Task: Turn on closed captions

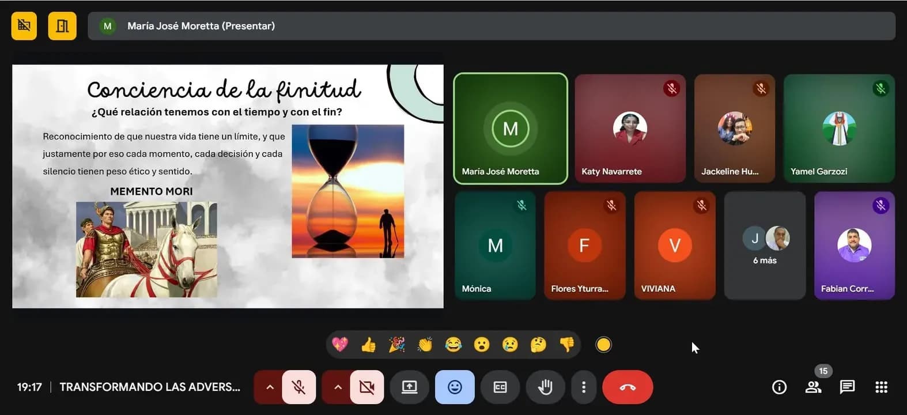Action: tap(500, 387)
